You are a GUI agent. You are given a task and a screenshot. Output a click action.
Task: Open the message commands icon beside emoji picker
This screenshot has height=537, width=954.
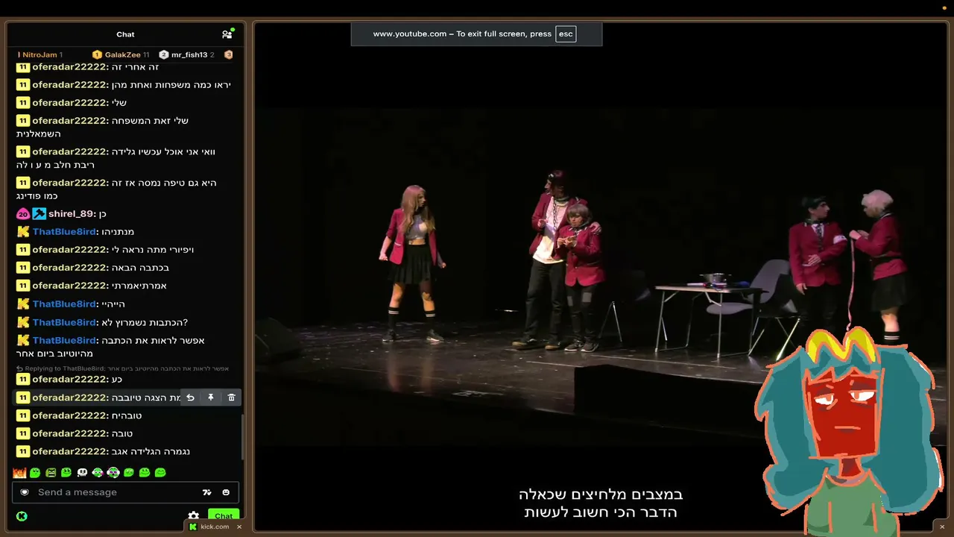[206, 492]
